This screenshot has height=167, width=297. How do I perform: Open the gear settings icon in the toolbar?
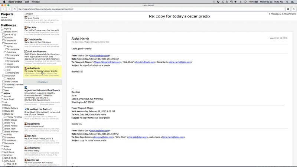[x=288, y=9]
